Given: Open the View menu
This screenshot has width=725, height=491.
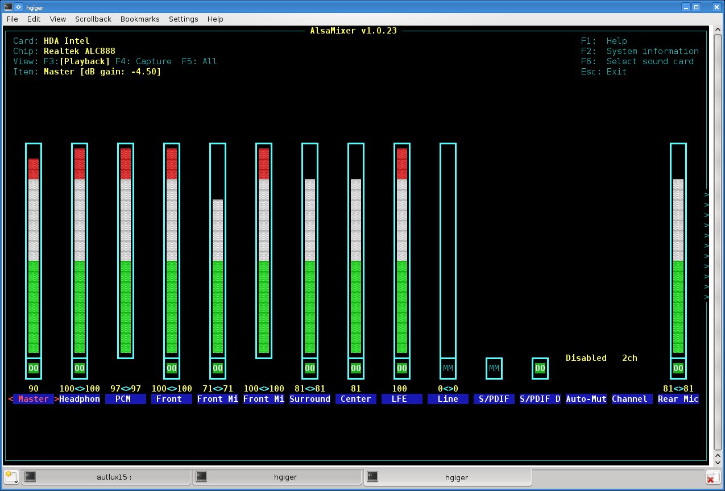Looking at the screenshot, I should 57,19.
